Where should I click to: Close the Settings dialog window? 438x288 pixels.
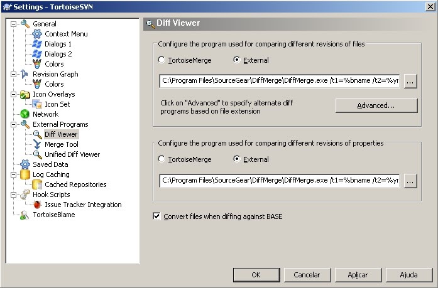click(430, 7)
